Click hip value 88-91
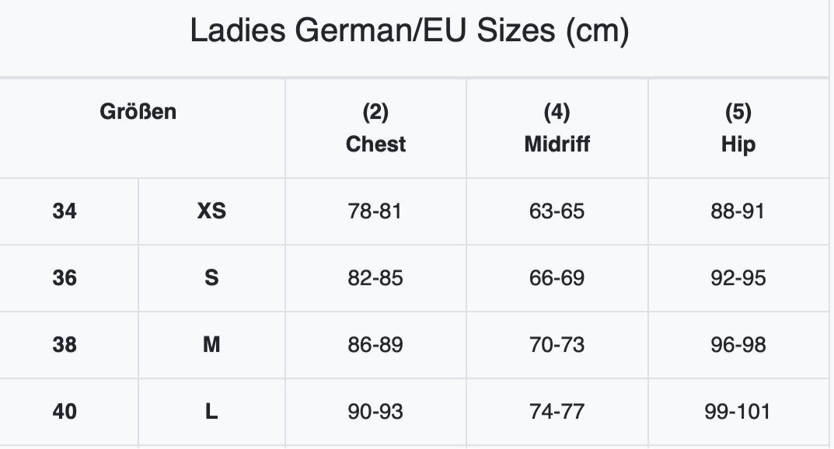The width and height of the screenshot is (834, 449). click(738, 211)
